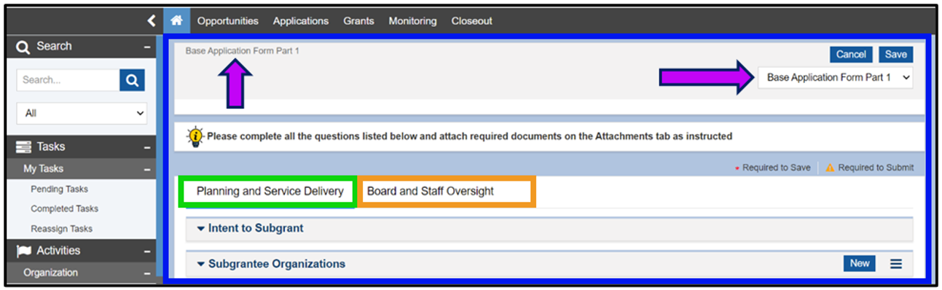
Task: Go to the Home icon in navigation bar
Action: 176,21
